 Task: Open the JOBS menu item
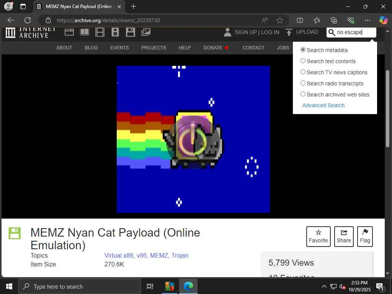[283, 48]
